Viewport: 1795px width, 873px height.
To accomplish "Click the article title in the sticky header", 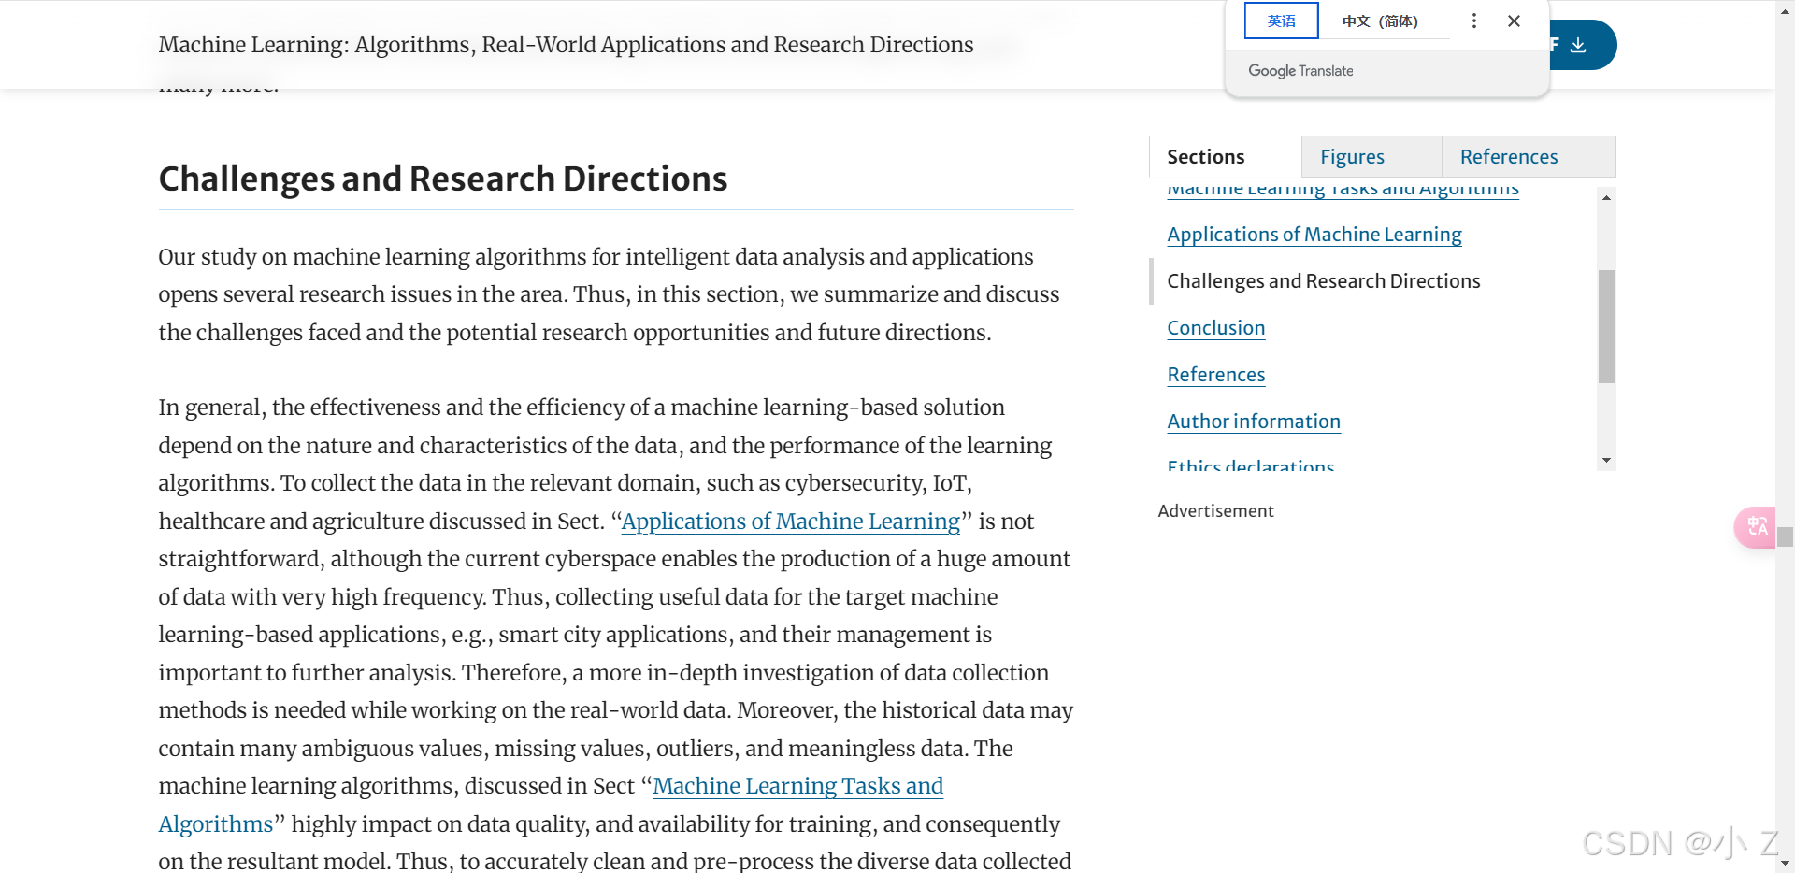I will coord(566,45).
